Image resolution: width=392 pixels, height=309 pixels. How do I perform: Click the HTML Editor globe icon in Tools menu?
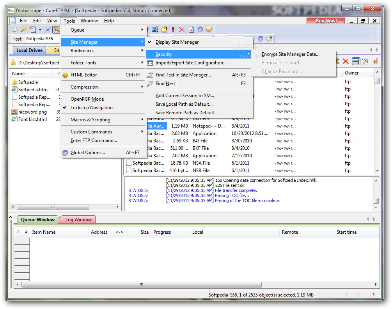(x=65, y=75)
